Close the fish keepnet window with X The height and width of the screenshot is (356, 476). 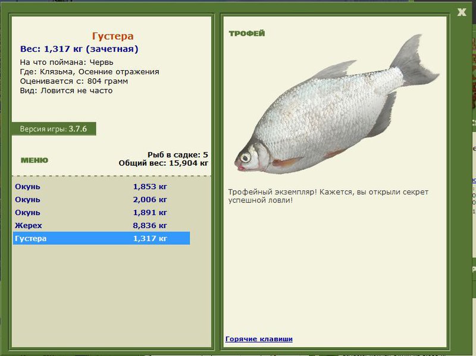point(462,12)
